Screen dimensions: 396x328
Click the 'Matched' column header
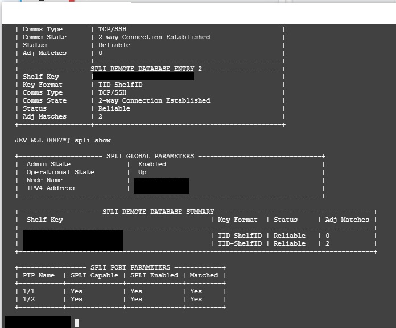[x=204, y=275]
